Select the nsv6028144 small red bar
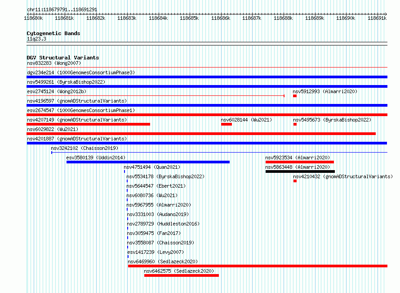 tap(227, 124)
